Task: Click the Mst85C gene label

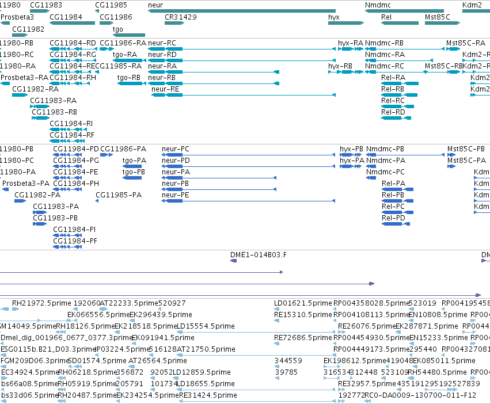Action: [x=438, y=17]
